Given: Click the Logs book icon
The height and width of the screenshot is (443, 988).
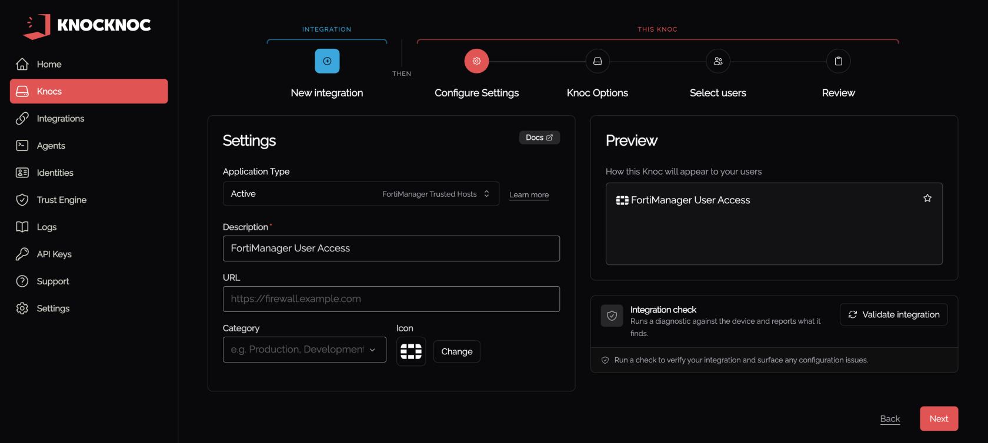Looking at the screenshot, I should click(22, 227).
